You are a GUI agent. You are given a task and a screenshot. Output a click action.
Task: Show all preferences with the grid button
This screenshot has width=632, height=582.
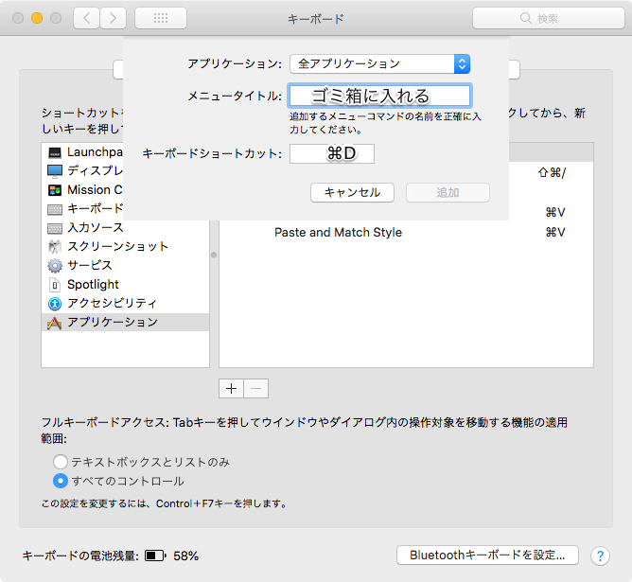(161, 18)
